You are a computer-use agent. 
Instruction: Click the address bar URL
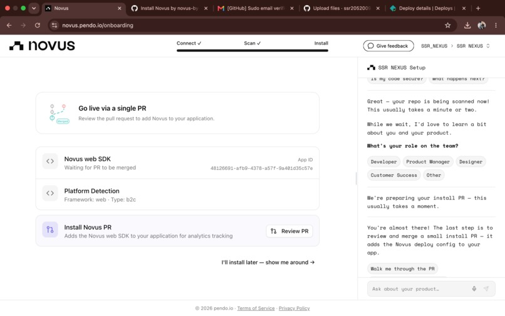(x=98, y=25)
